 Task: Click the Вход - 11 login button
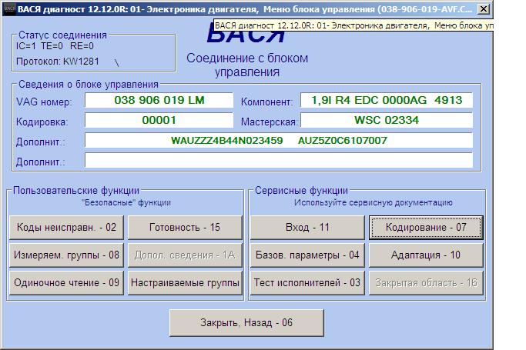coord(307,228)
